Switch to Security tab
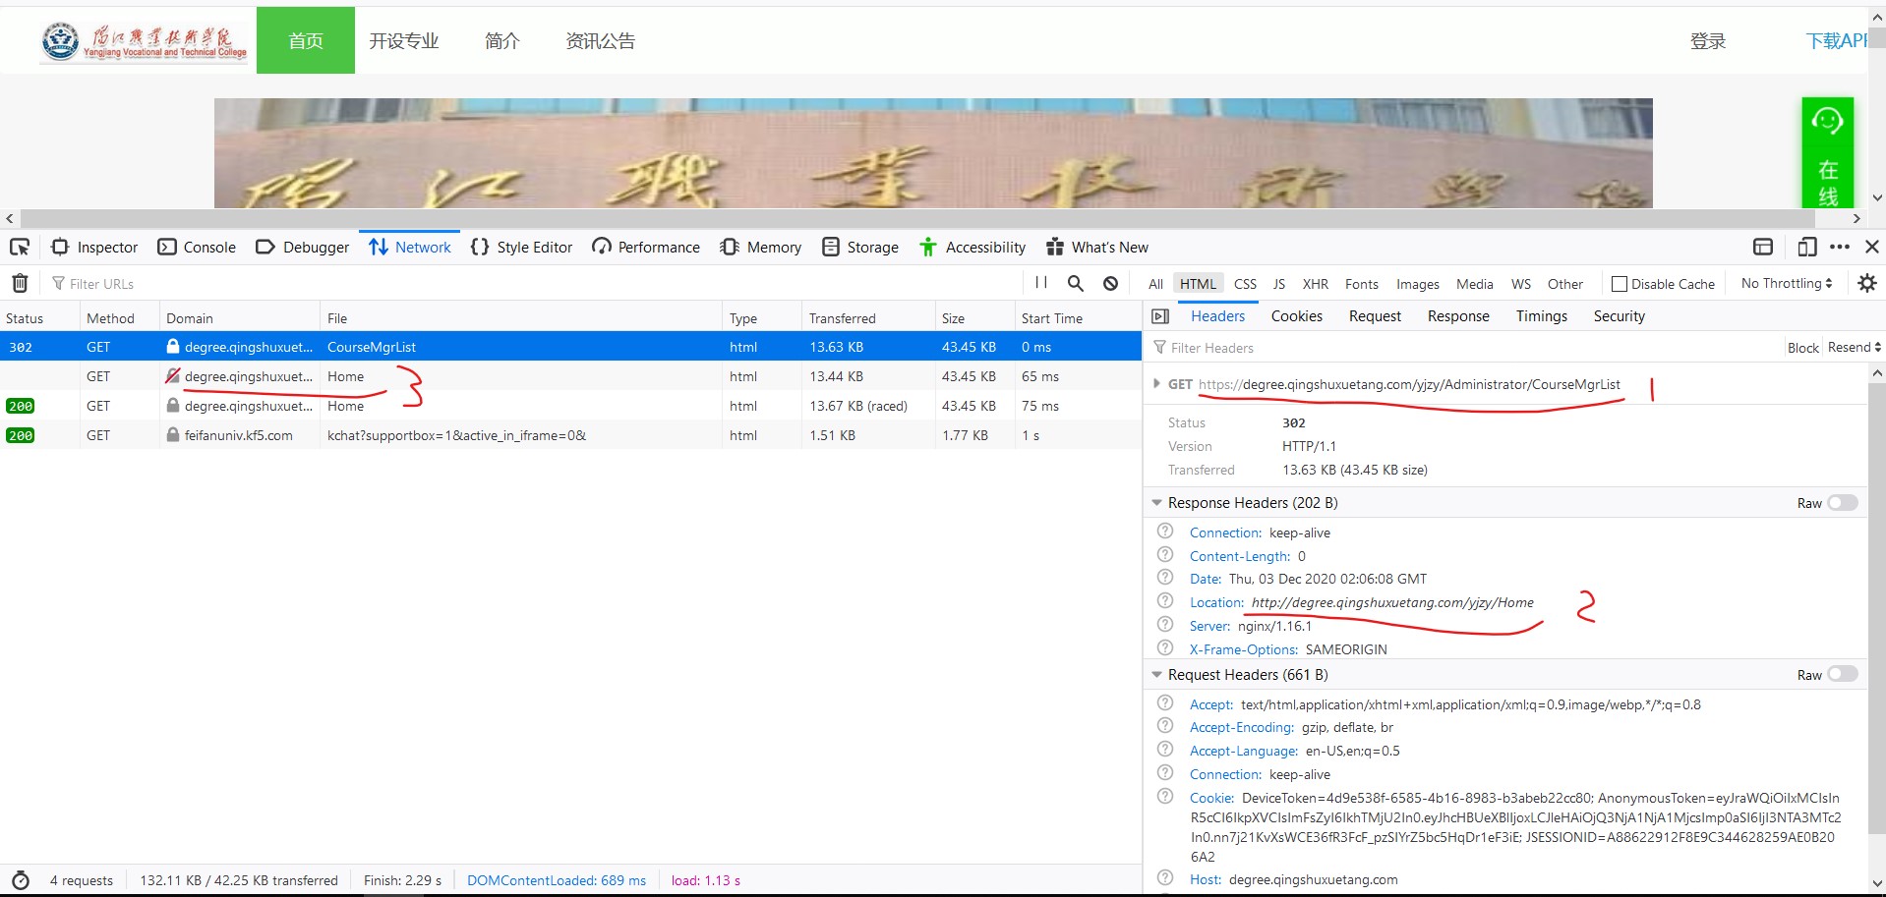1886x897 pixels. coord(1619,316)
